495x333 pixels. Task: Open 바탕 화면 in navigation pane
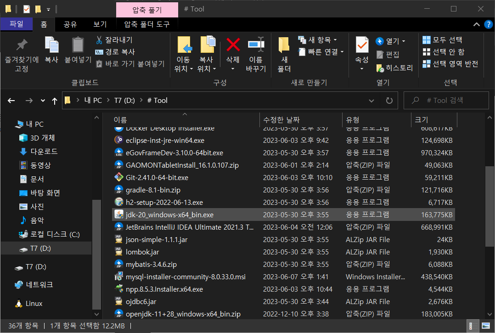coord(39,193)
